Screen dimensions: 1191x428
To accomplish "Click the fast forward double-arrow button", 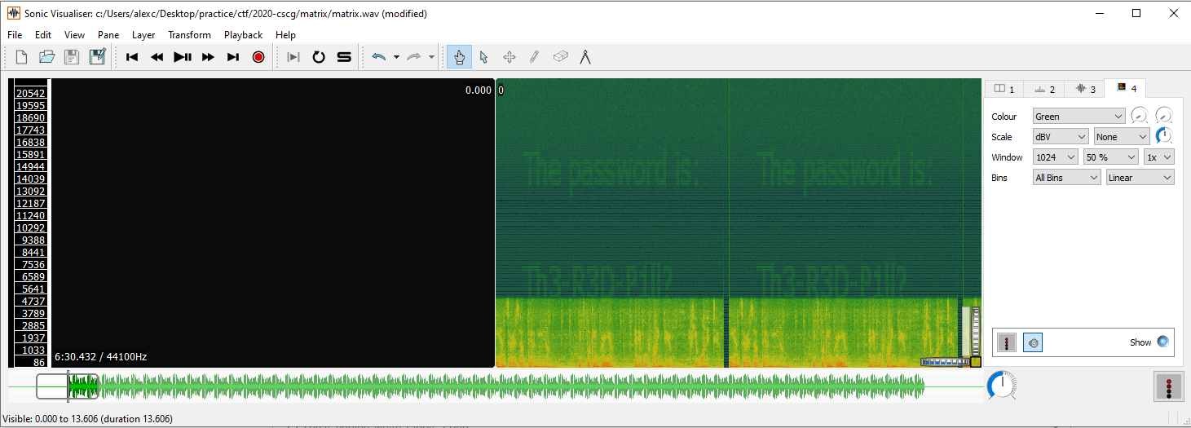I will click(x=208, y=57).
